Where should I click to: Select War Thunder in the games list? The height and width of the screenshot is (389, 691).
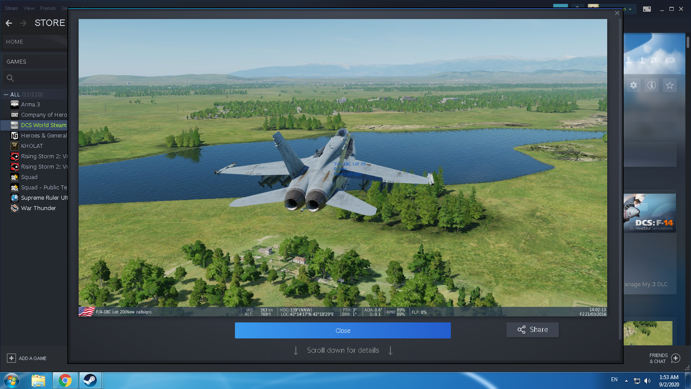[38, 208]
